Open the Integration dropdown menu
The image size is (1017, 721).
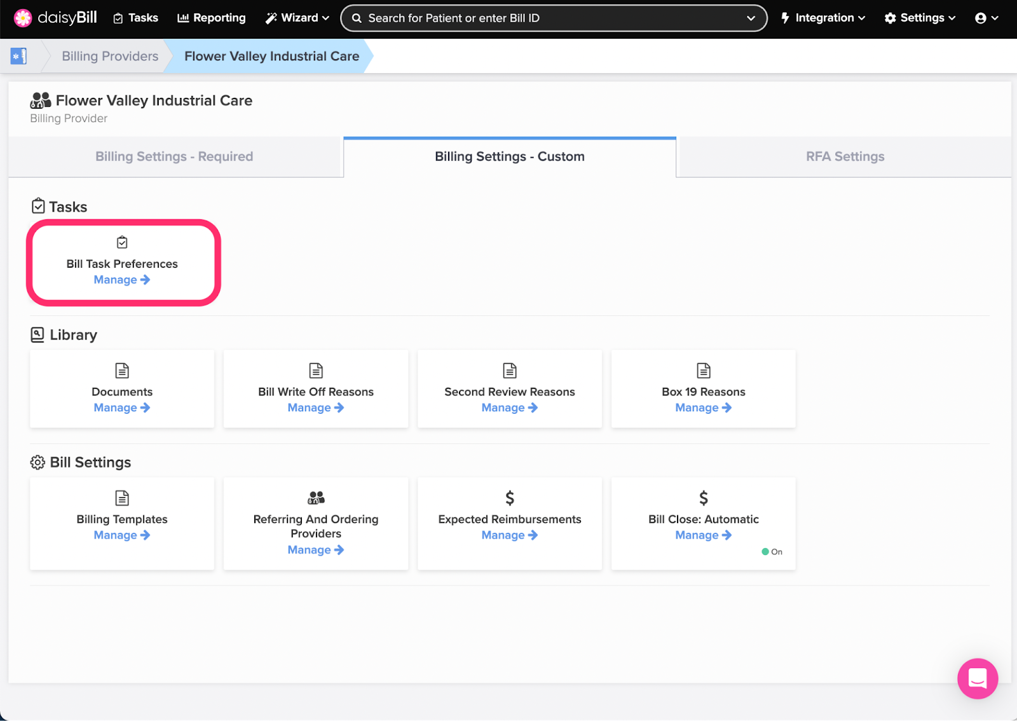click(823, 18)
